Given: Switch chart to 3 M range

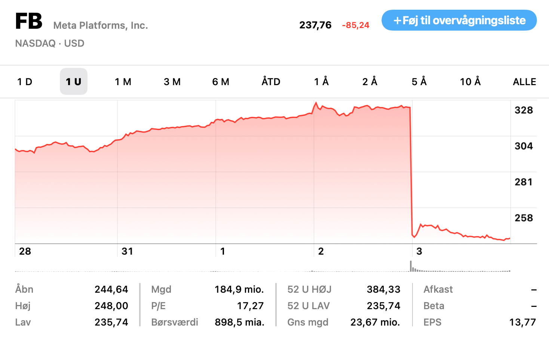Looking at the screenshot, I should (172, 82).
